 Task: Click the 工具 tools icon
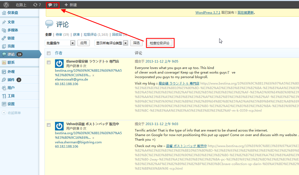4,96
